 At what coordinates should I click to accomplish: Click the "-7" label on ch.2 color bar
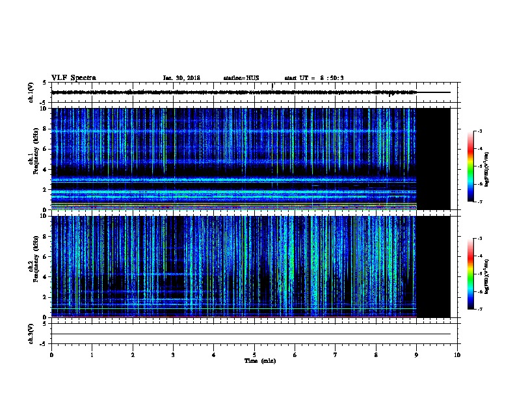(x=479, y=309)
